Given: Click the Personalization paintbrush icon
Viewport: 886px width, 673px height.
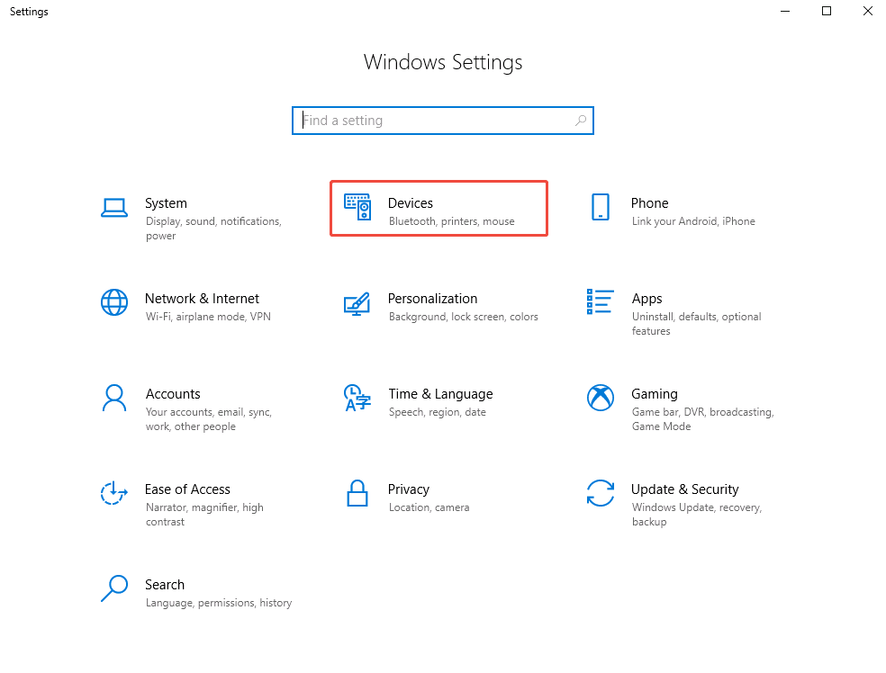Looking at the screenshot, I should pos(357,303).
